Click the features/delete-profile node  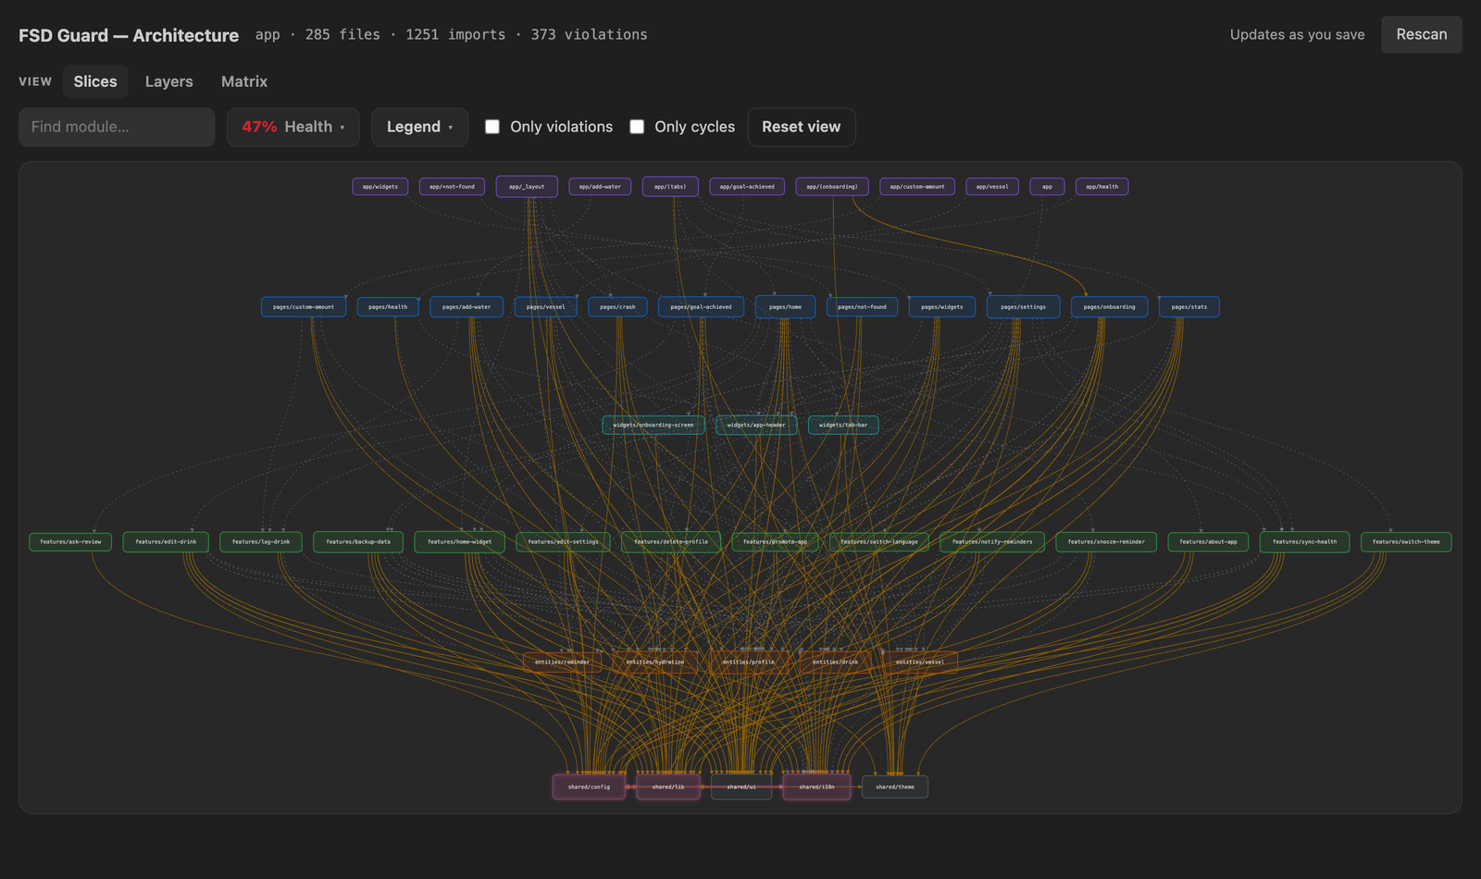(x=671, y=542)
